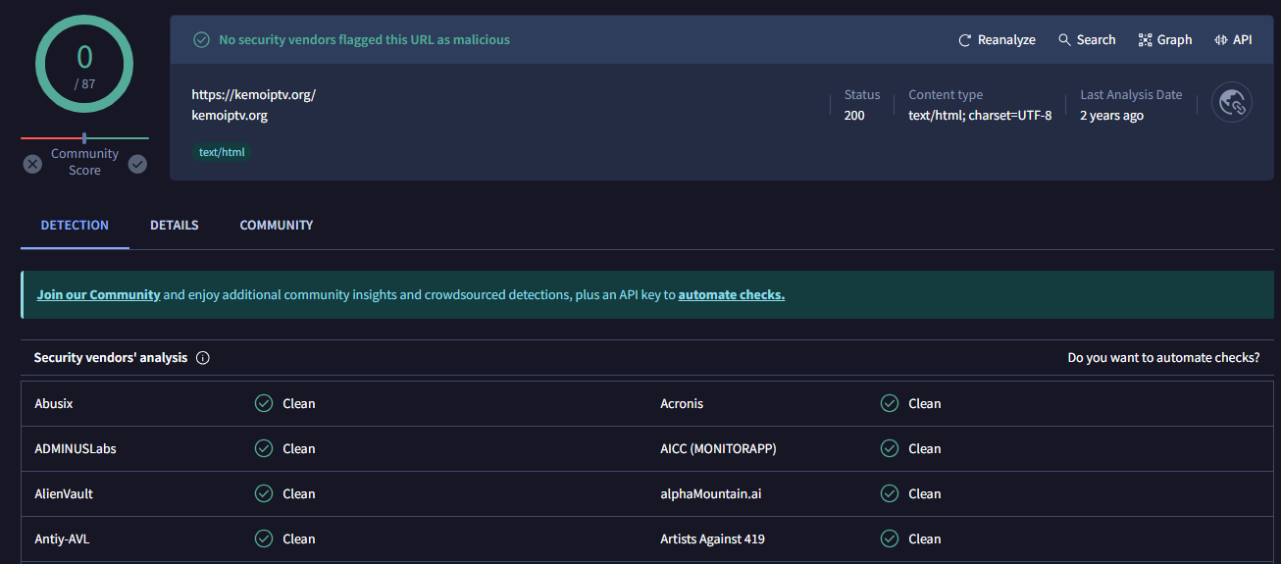Click the AICC (MONITORAPP) vendor name
The image size is (1281, 564).
tap(718, 448)
